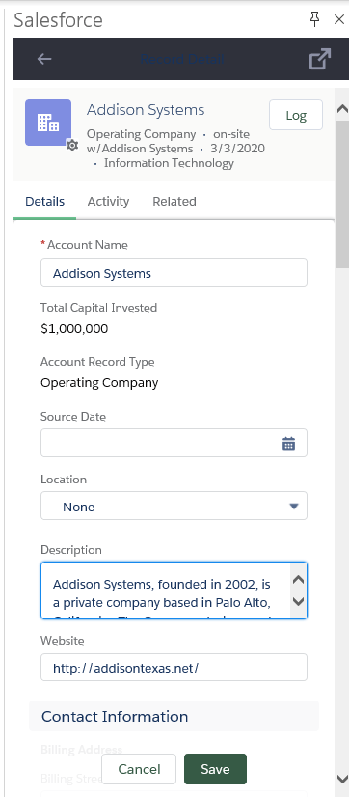Click into the Description text area

coord(174,591)
